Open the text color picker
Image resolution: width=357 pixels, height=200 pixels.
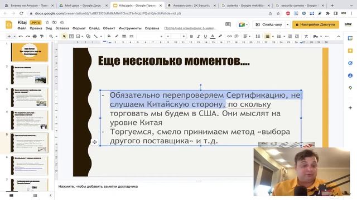(213, 36)
